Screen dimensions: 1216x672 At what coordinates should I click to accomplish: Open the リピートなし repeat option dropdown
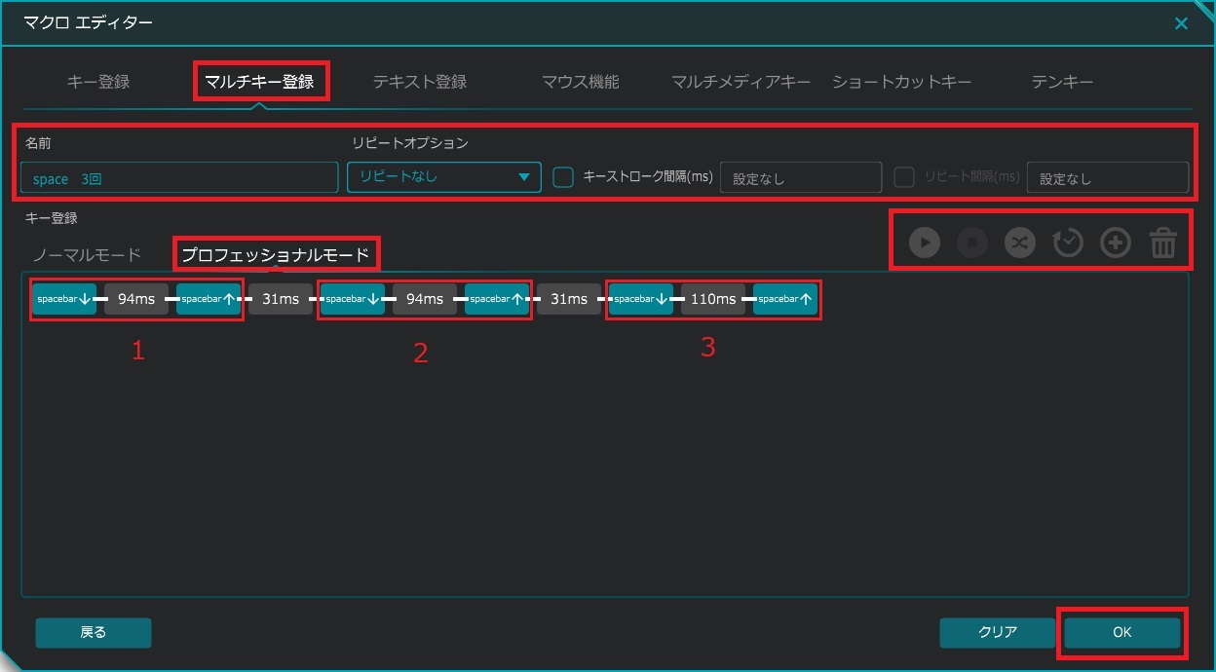[x=443, y=177]
